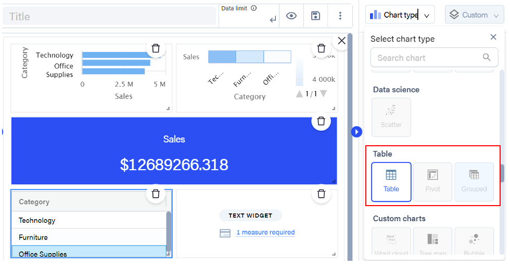Type in the Search chart field

428,58
